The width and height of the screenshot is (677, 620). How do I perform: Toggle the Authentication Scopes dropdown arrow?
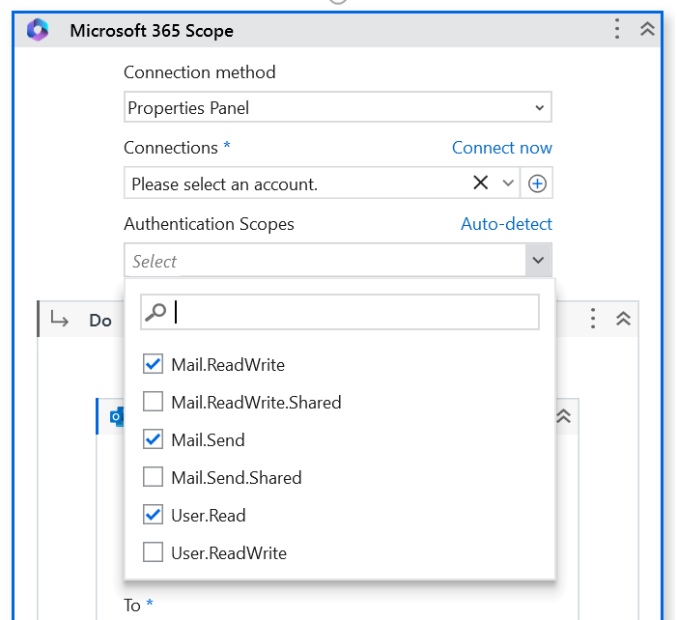(x=538, y=260)
